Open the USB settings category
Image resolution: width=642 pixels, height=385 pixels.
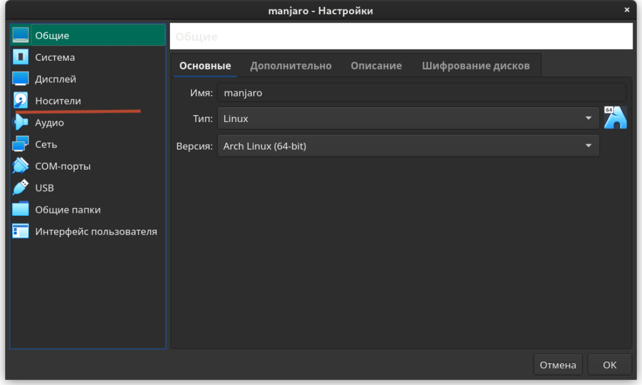tap(88, 188)
